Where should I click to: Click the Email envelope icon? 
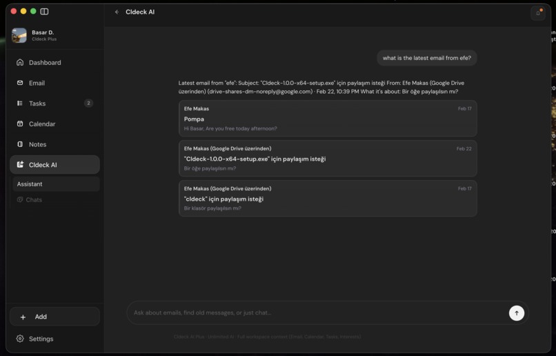(x=20, y=83)
